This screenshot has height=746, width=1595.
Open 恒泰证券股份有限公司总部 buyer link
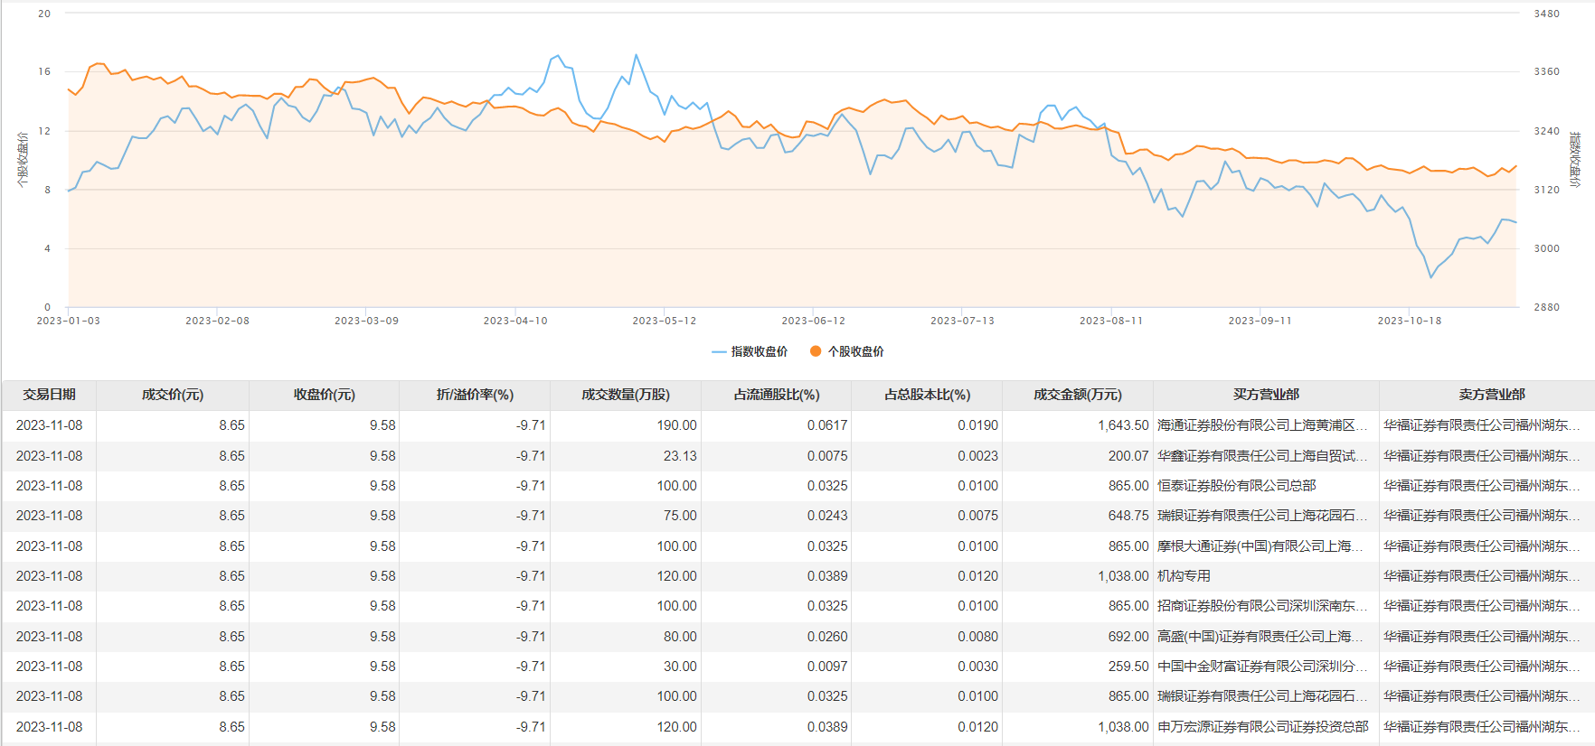click(1236, 486)
